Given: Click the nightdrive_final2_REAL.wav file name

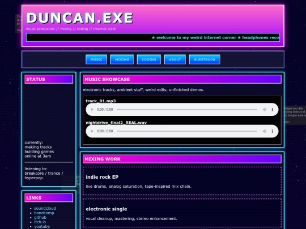Looking at the screenshot, I should (x=116, y=123).
